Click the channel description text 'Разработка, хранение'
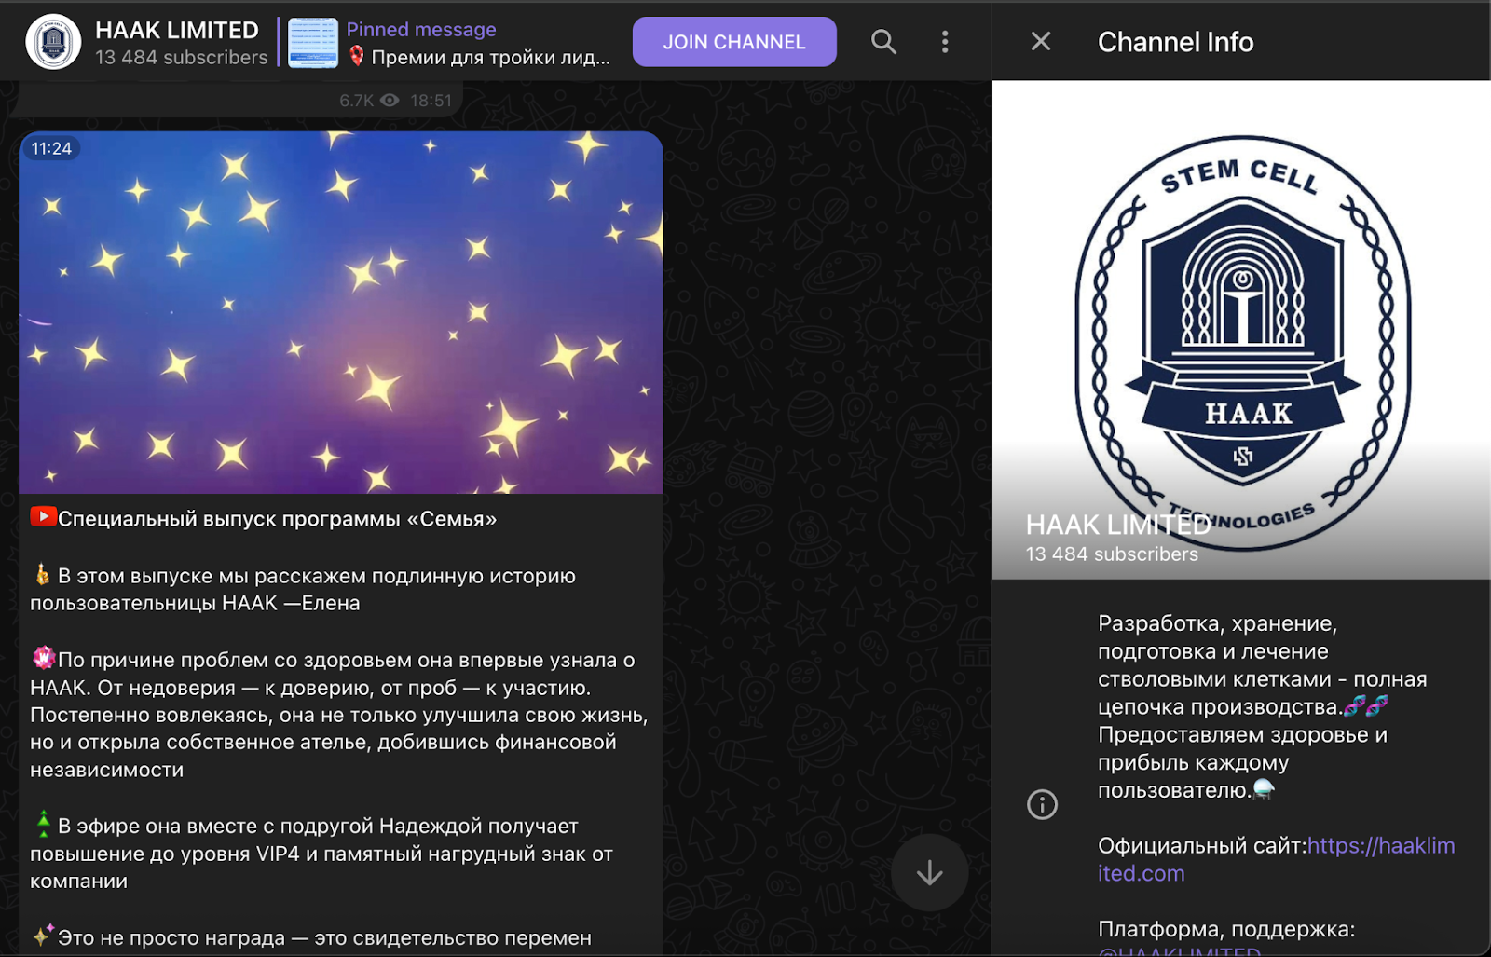 point(1217,623)
